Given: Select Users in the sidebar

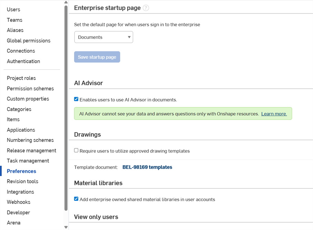Looking at the screenshot, I should [13, 9].
